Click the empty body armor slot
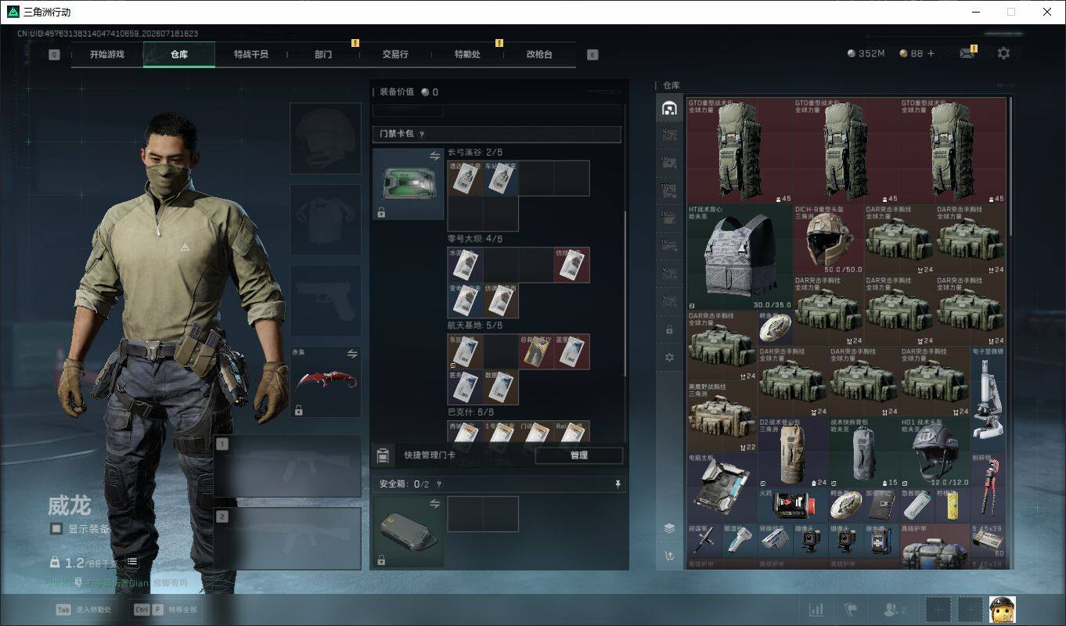This screenshot has height=626, width=1066. tap(326, 219)
